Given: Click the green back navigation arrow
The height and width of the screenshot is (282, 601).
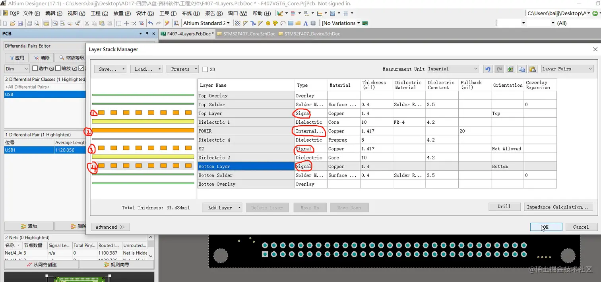Looking at the screenshot, I should click(595, 13).
